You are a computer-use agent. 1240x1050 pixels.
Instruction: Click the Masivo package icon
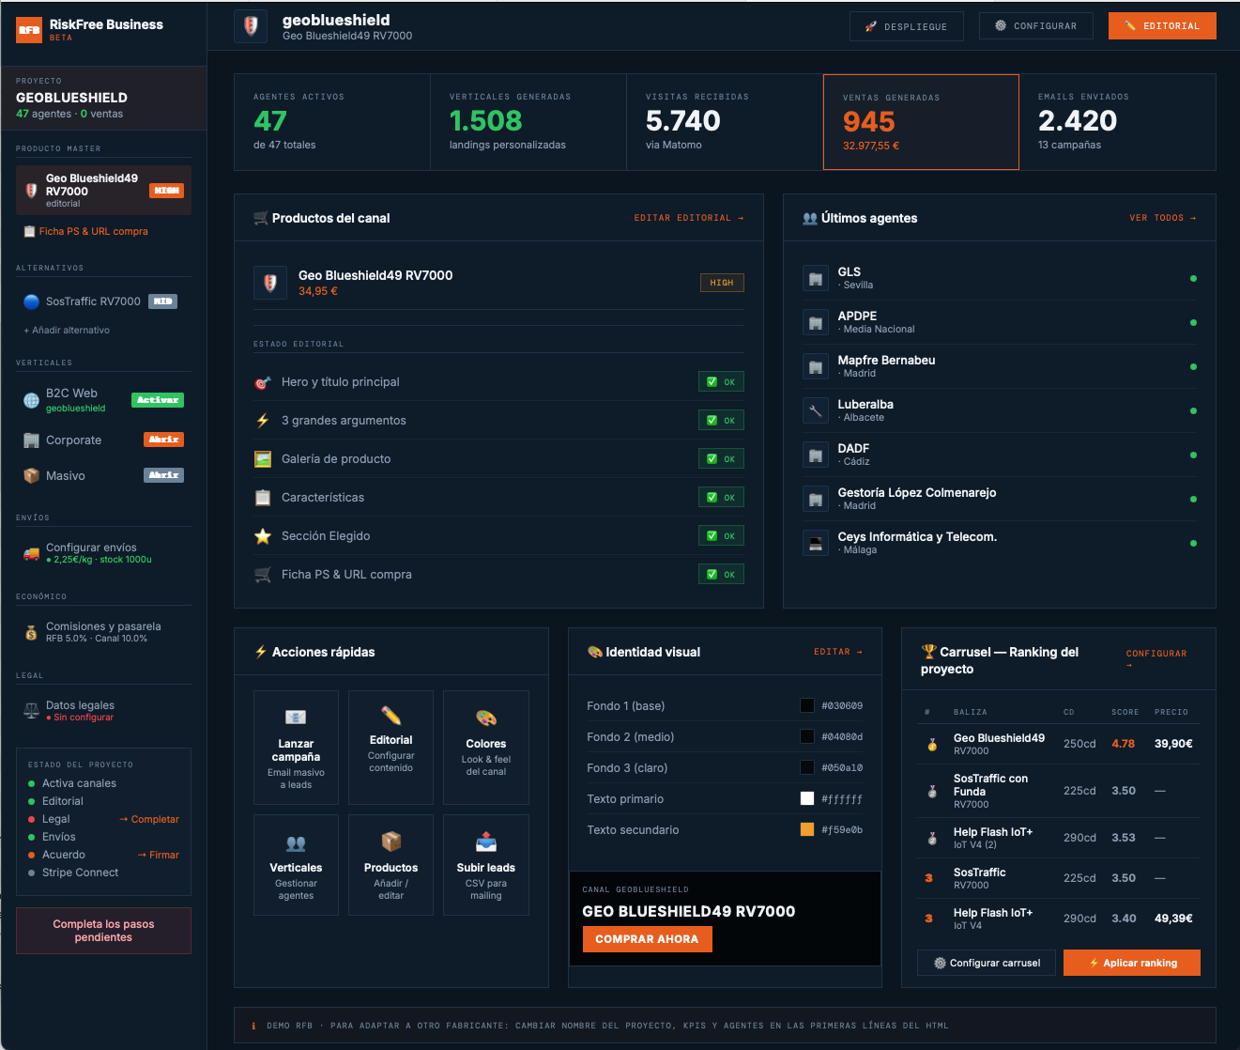tap(31, 476)
